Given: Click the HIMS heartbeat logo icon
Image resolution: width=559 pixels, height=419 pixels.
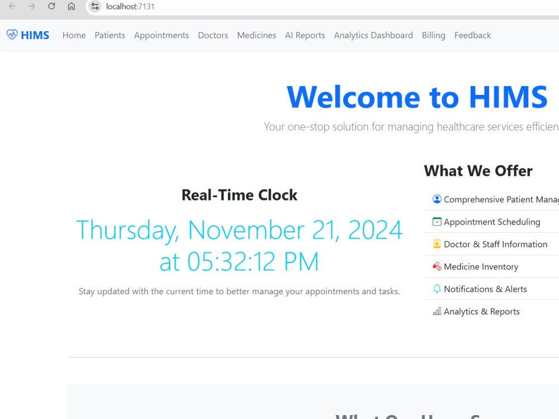Looking at the screenshot, I should click(12, 35).
